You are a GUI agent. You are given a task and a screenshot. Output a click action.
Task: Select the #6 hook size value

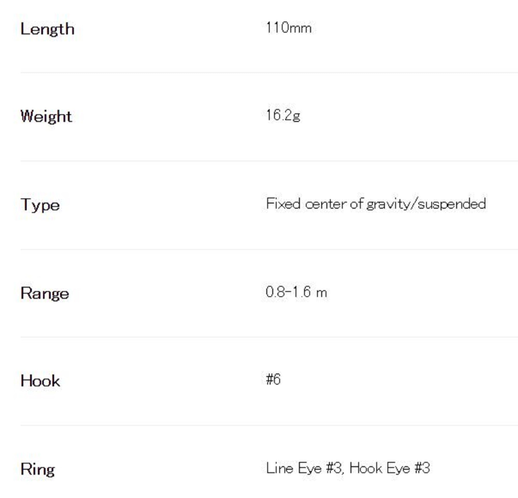[273, 379]
